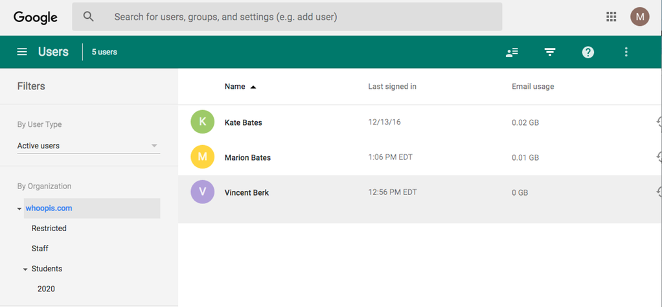The height and width of the screenshot is (307, 662).
Task: Click Kate Bates' green avatar
Action: coord(203,122)
